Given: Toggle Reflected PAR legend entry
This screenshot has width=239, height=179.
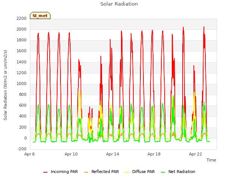Looking at the screenshot, I should pyautogui.click(x=101, y=172).
